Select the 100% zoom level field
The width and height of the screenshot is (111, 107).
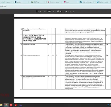coord(49,12)
